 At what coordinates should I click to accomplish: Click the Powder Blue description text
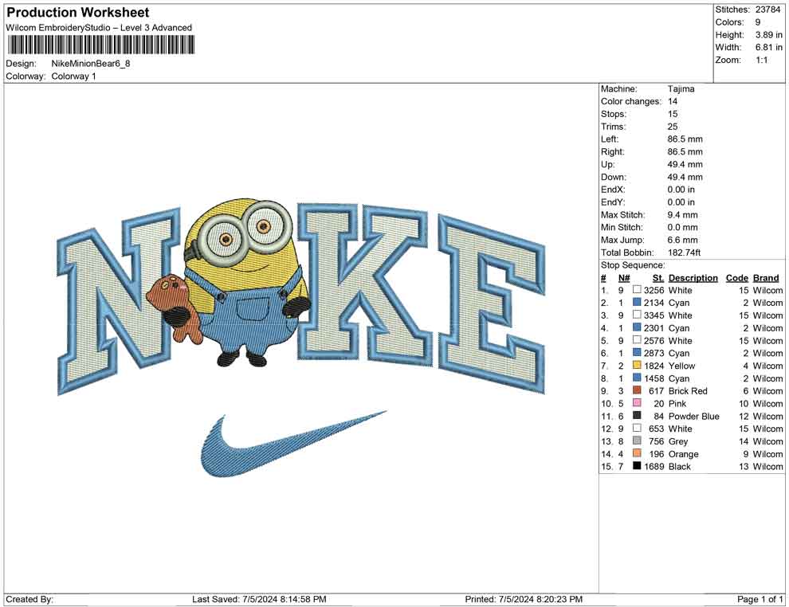[x=694, y=416]
